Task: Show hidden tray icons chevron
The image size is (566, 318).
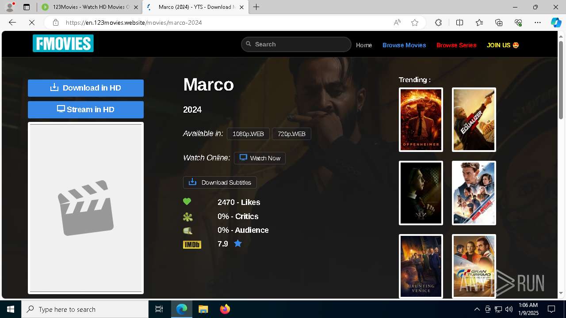Action: pyautogui.click(x=477, y=309)
